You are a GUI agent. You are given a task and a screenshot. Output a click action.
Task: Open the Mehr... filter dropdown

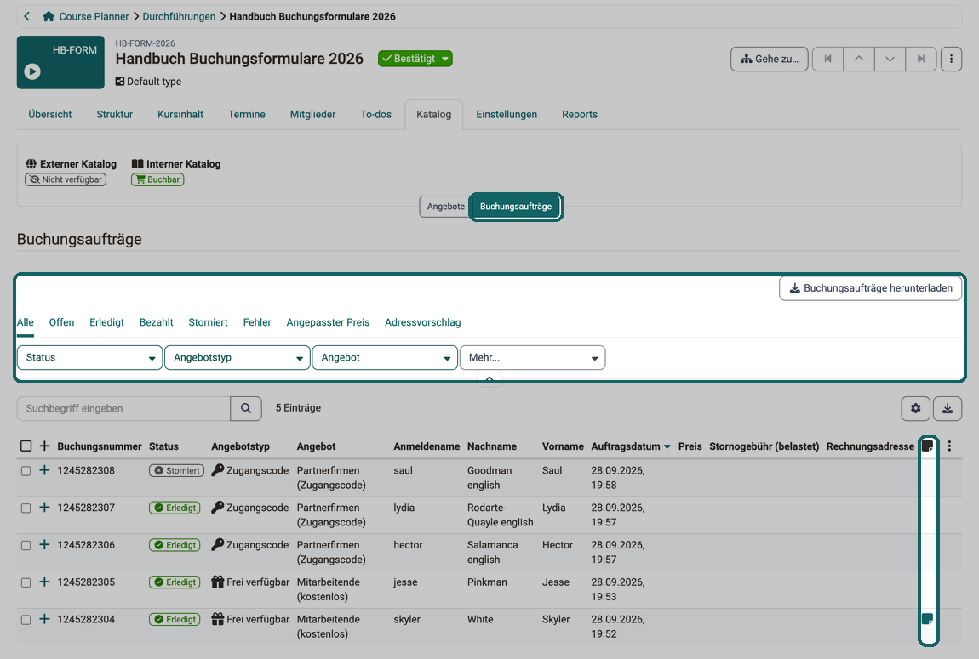tap(533, 357)
